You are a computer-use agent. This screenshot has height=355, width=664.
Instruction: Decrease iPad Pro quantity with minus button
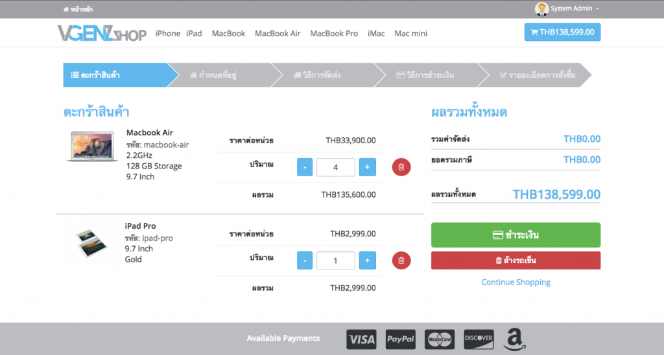click(305, 260)
